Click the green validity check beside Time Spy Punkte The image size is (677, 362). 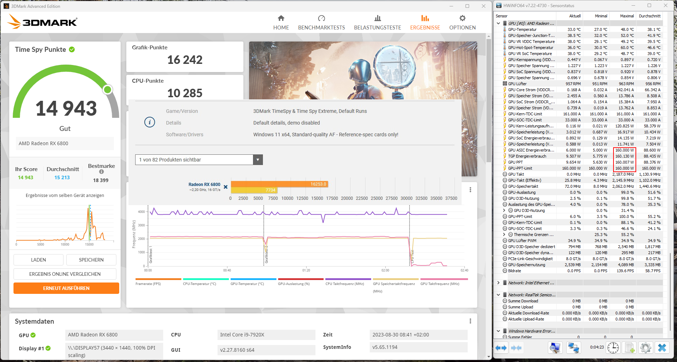pyautogui.click(x=72, y=49)
